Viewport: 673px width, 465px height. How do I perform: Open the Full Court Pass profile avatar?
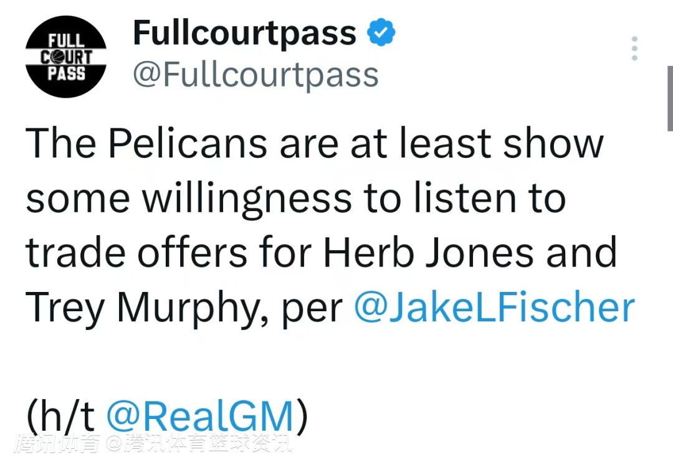tap(65, 57)
